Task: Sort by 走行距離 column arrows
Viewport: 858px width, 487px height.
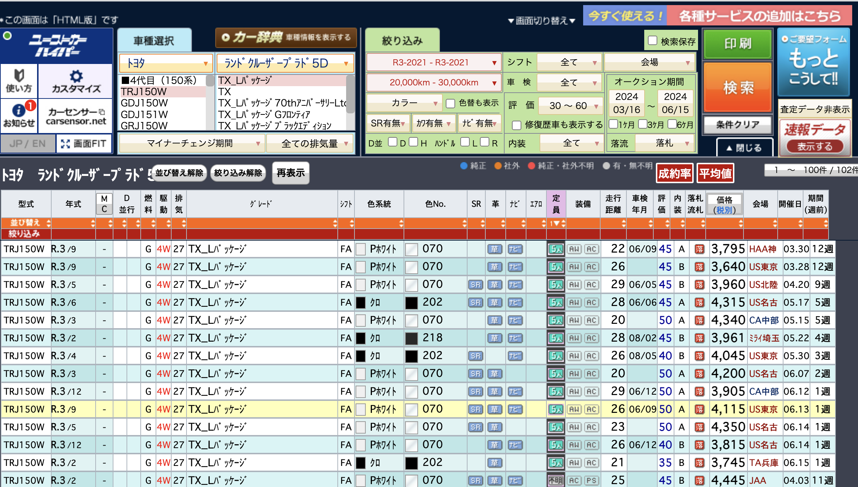Action: 624,223
